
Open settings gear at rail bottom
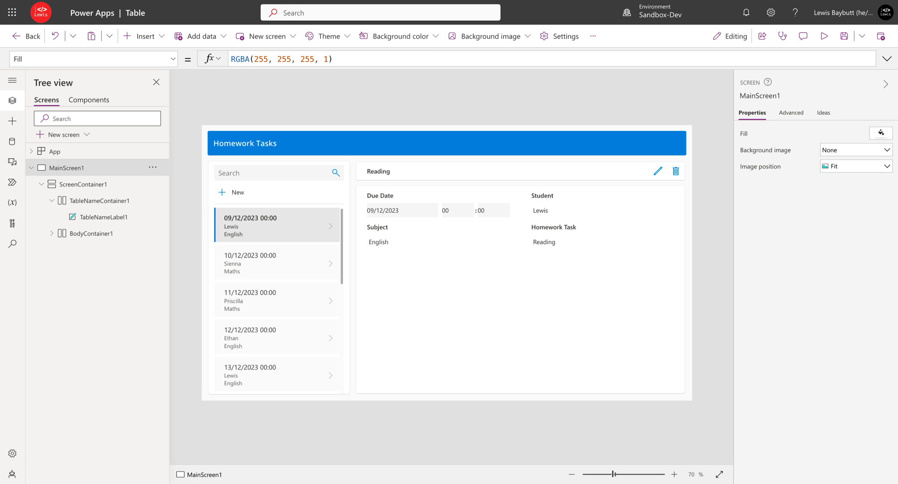point(12,453)
